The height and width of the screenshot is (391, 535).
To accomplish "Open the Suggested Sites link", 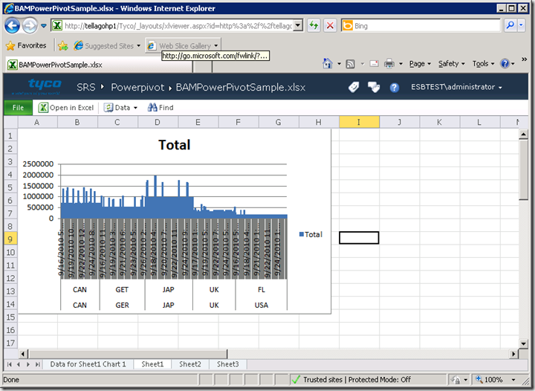I will [x=108, y=46].
